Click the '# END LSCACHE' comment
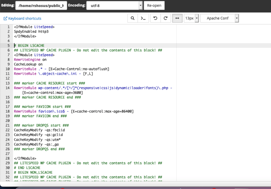The image size is (271, 189). (x=27, y=168)
